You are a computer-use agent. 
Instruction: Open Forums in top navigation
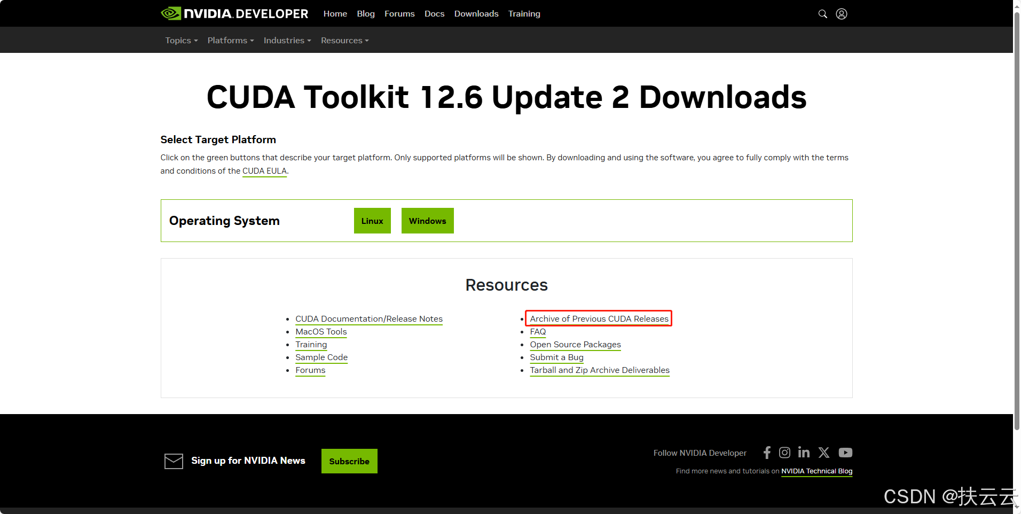tap(399, 14)
